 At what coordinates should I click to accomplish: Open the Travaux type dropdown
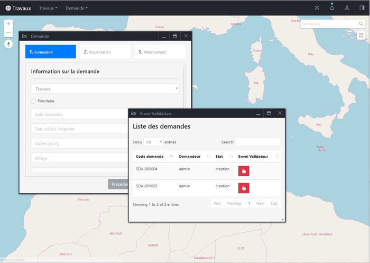(x=105, y=89)
